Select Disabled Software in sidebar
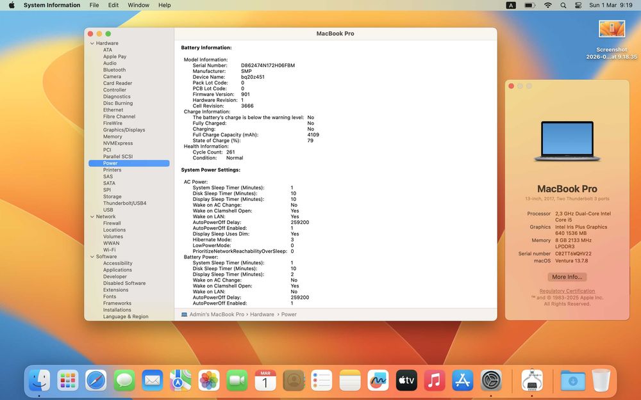 tap(124, 284)
